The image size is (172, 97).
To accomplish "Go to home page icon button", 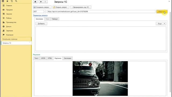I will pyautogui.click(x=35, y=2).
